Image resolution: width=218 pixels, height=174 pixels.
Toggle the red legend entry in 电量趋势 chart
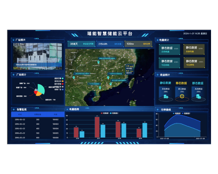pos(105,113)
